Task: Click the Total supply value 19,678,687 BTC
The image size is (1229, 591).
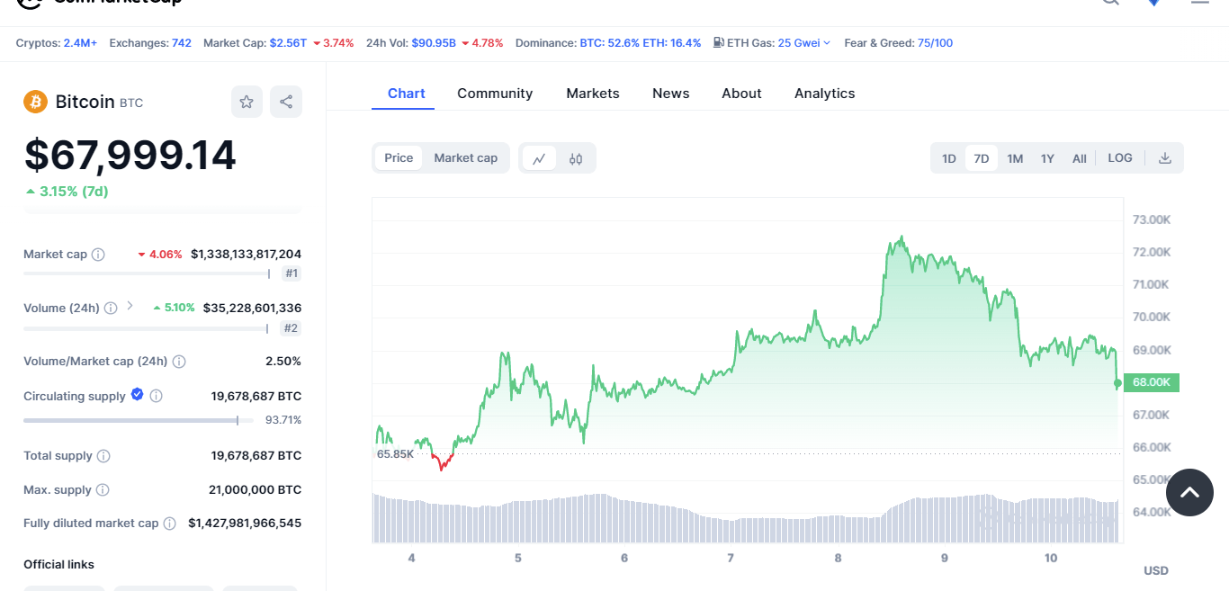Action: pyautogui.click(x=256, y=456)
